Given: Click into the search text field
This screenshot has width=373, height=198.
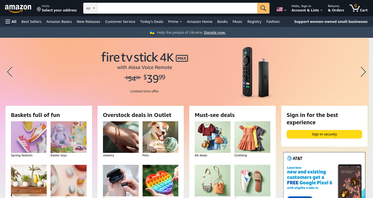Looking at the screenshot, I should point(177,8).
